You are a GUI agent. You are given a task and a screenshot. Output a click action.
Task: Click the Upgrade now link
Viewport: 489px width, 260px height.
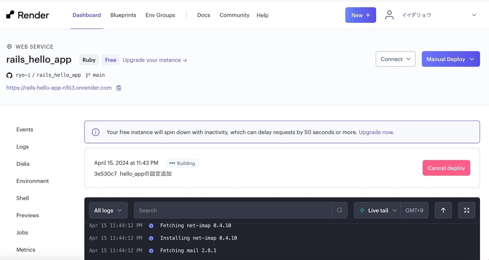tap(377, 132)
